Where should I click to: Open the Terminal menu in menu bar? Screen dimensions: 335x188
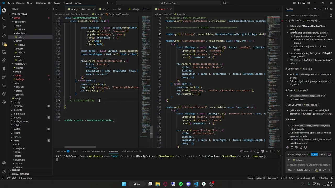coord(68,3)
